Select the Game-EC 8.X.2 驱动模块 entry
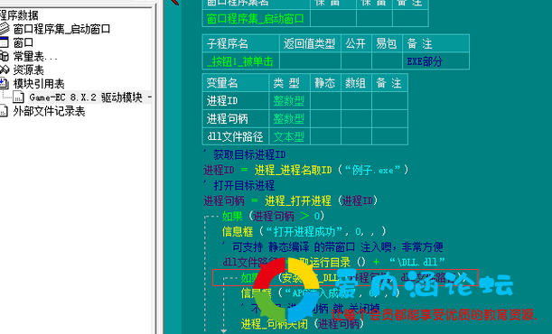The image size is (552, 334). pyautogui.click(x=90, y=97)
